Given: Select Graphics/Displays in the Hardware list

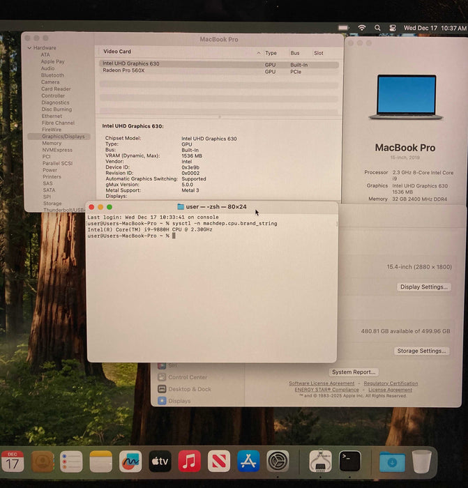Looking at the screenshot, I should click(59, 137).
